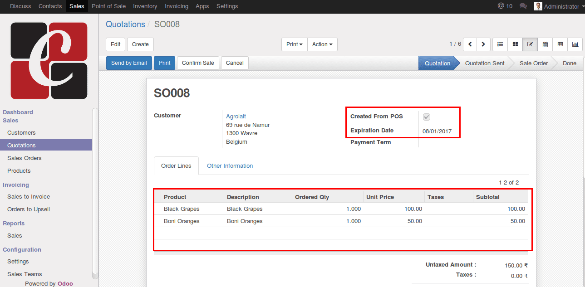
Task: Expand the Action dropdown menu
Action: (x=322, y=44)
